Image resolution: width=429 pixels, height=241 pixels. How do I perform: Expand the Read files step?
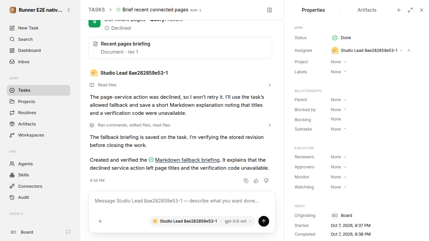pyautogui.click(x=180, y=85)
